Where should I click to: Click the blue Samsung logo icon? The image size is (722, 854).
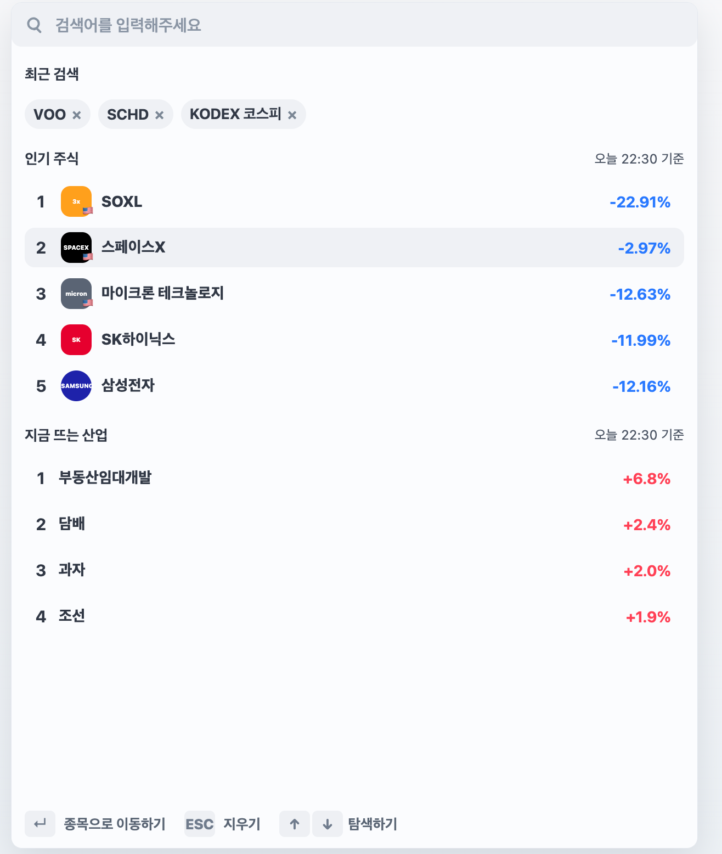coord(76,386)
